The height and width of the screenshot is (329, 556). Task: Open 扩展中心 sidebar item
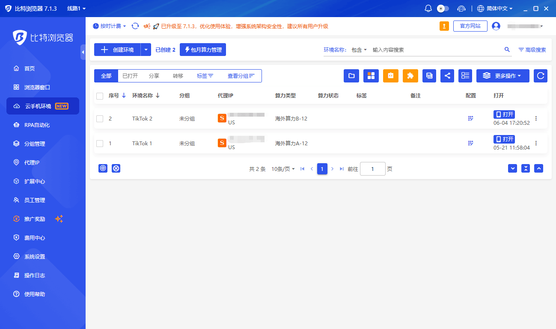(x=43, y=181)
